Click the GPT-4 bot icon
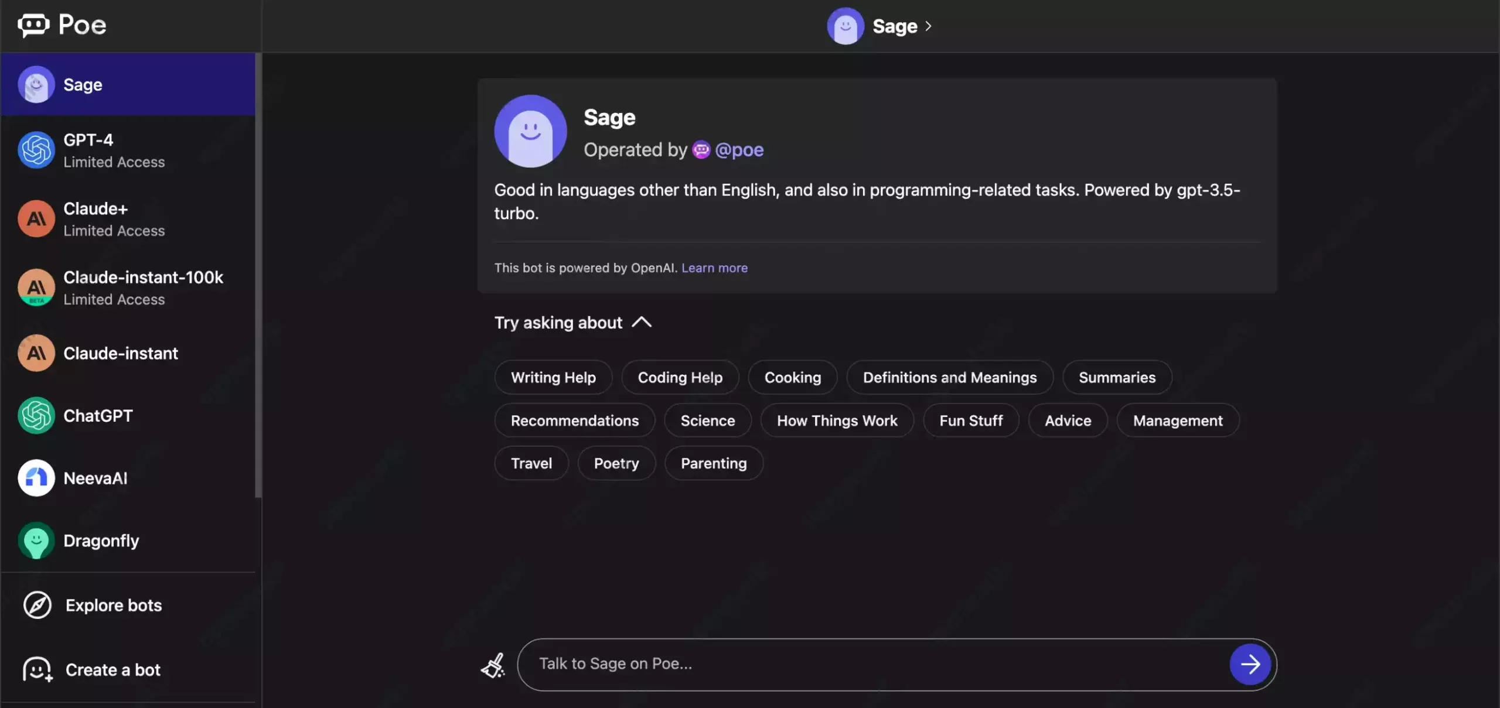 point(36,150)
